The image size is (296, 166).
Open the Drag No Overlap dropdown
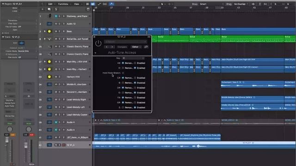point(240,4)
